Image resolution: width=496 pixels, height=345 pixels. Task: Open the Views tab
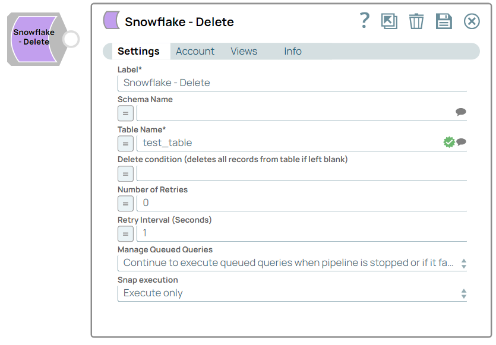(244, 51)
